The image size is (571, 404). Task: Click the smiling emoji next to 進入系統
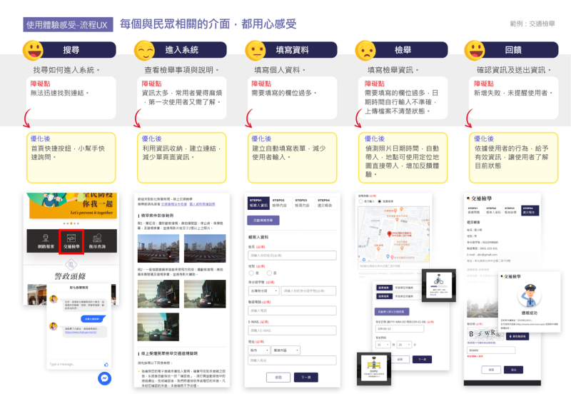pyautogui.click(x=145, y=50)
